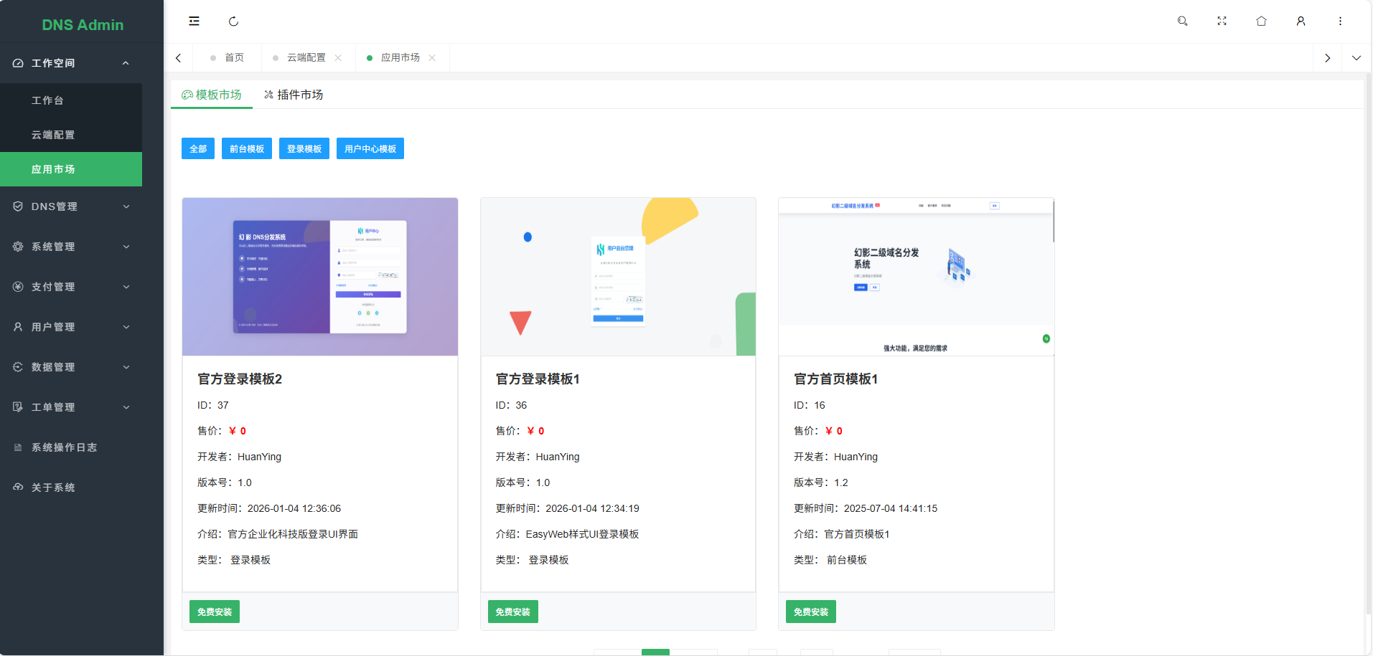Collapse the 工作空间 section
The height and width of the screenshot is (656, 1373).
71,62
